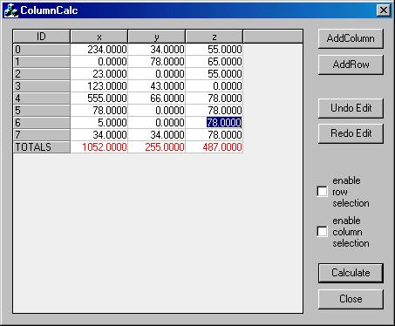Viewport: 395px width, 326px height.
Task: Select z cell 78.0000 in row 5
Action: 214,111
